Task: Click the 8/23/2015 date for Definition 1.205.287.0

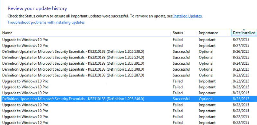Action: pos(241,75)
